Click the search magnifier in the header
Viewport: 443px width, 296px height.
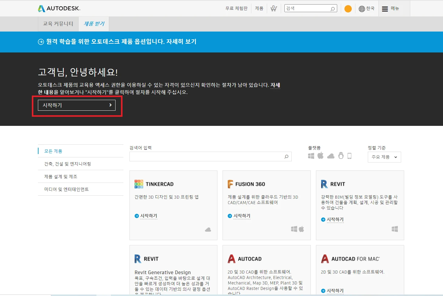pyautogui.click(x=333, y=9)
